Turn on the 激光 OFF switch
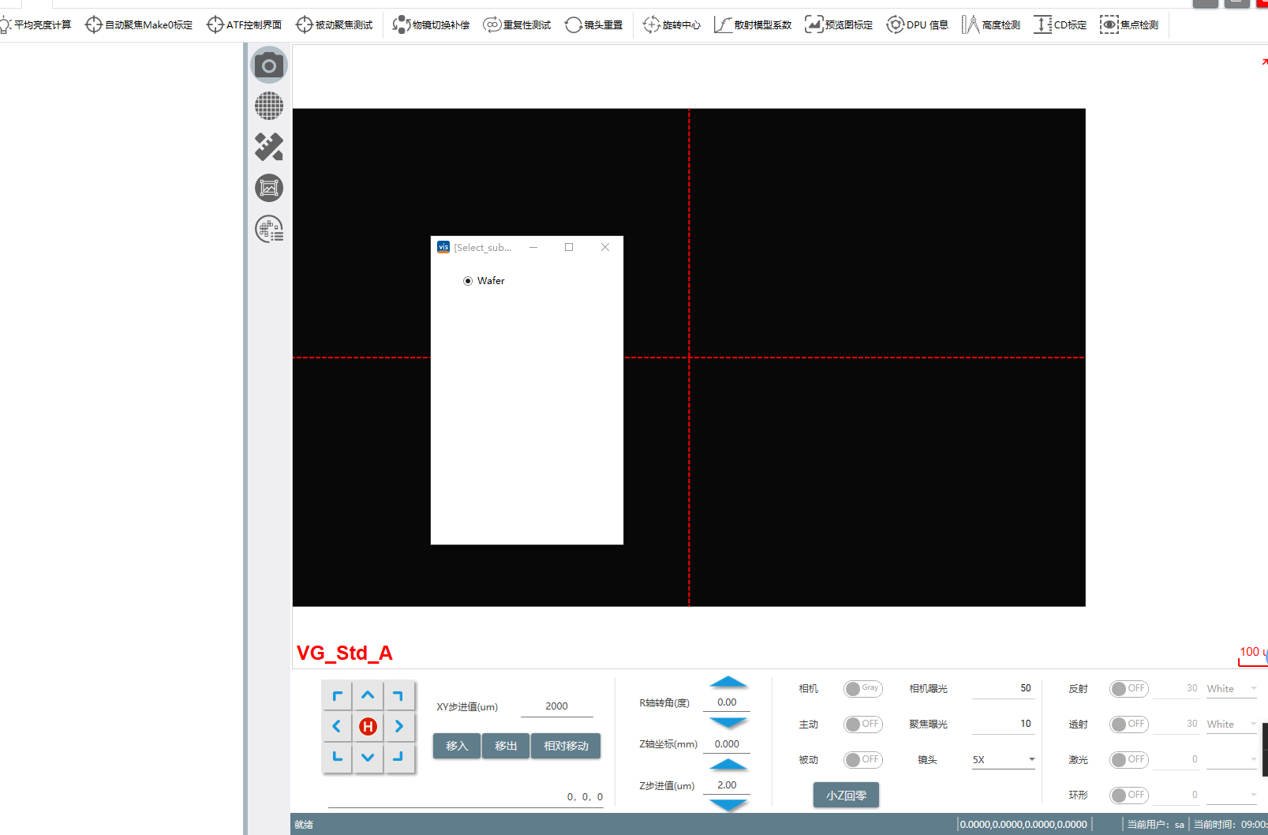 (1128, 760)
